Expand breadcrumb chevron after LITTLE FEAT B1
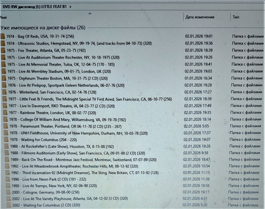 pyautogui.click(x=70, y=7)
